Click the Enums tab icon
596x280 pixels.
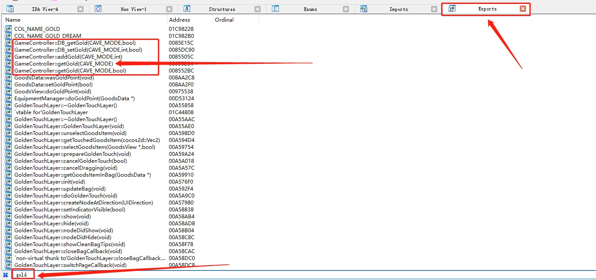275,9
